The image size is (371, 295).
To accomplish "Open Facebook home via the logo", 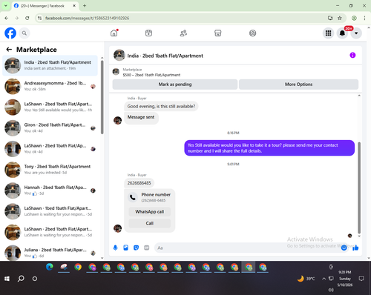I will (10, 33).
